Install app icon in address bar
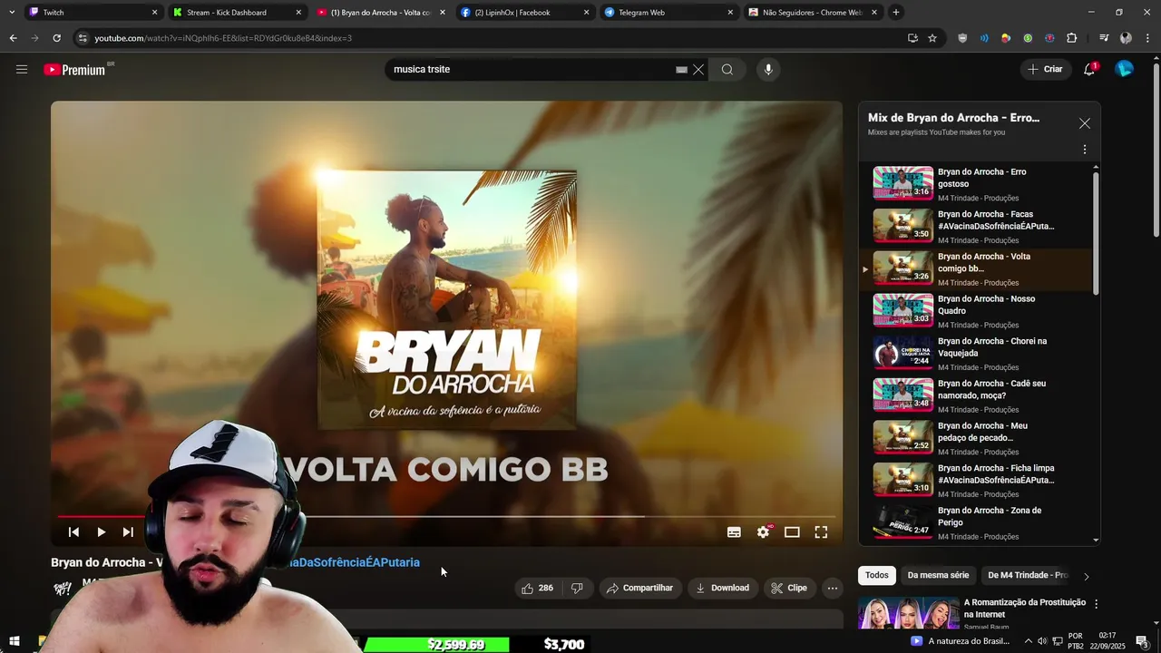Screen dimensions: 1161x653 pos(912,38)
